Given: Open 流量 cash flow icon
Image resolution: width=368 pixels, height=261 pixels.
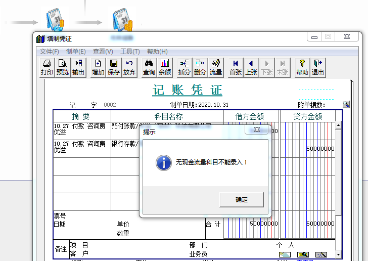Looking at the screenshot, I should pos(216,67).
